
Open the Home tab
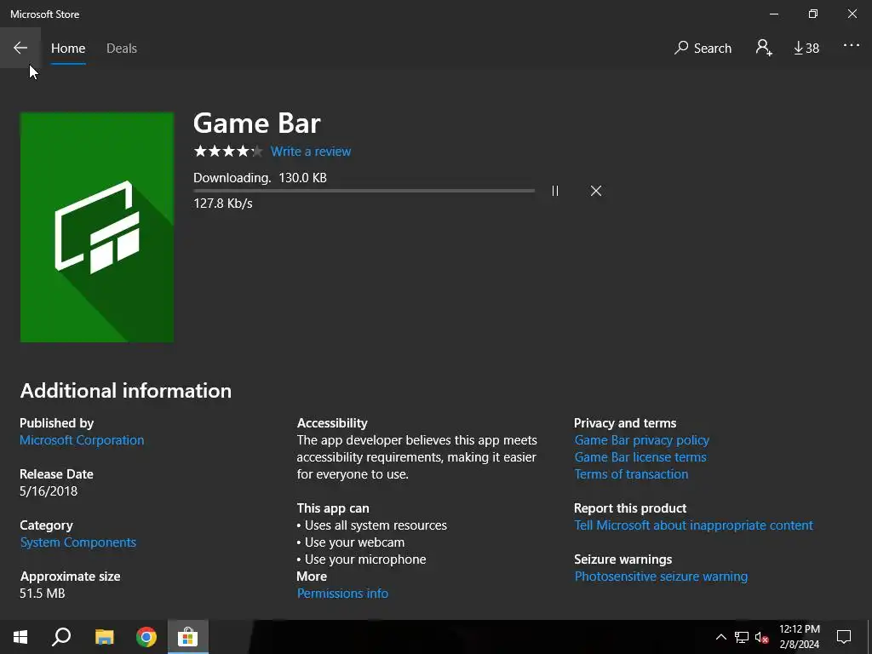[68, 49]
